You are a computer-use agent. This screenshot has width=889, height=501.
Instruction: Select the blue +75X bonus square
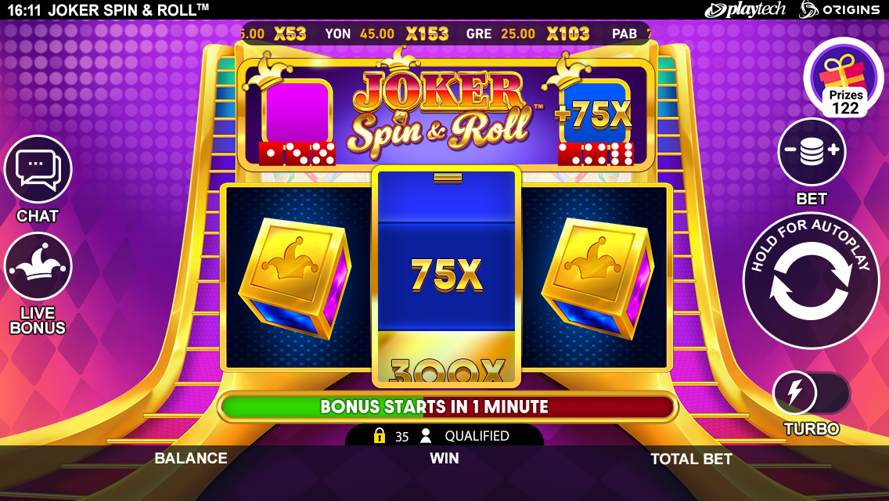point(595,112)
